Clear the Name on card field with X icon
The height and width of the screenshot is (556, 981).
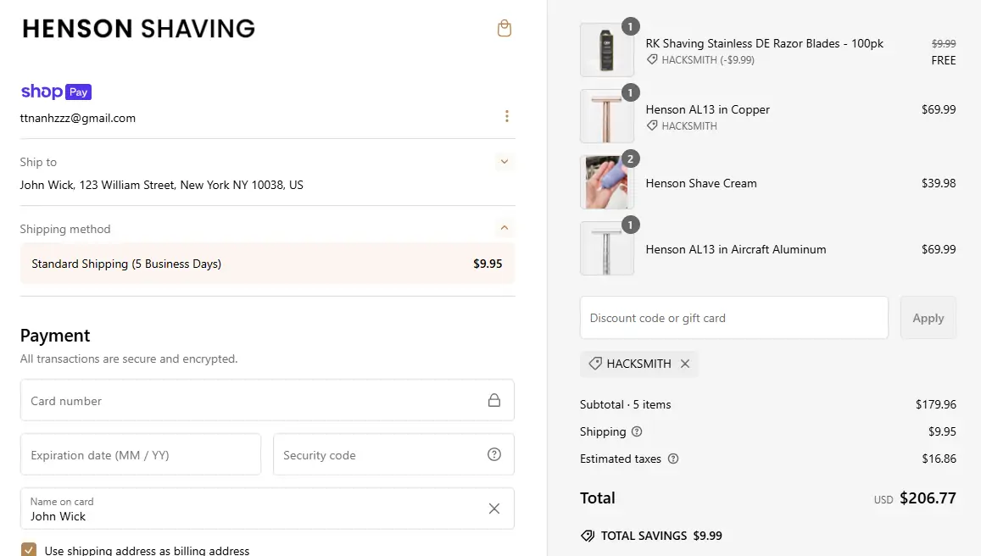tap(494, 509)
